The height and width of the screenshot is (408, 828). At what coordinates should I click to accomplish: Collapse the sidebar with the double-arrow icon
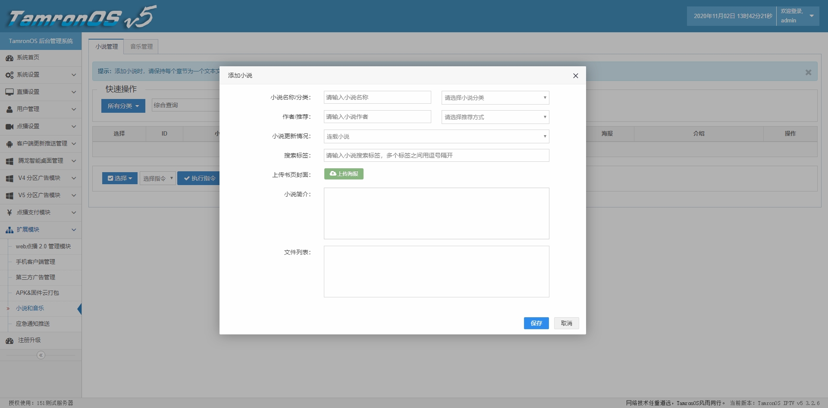coord(41,355)
